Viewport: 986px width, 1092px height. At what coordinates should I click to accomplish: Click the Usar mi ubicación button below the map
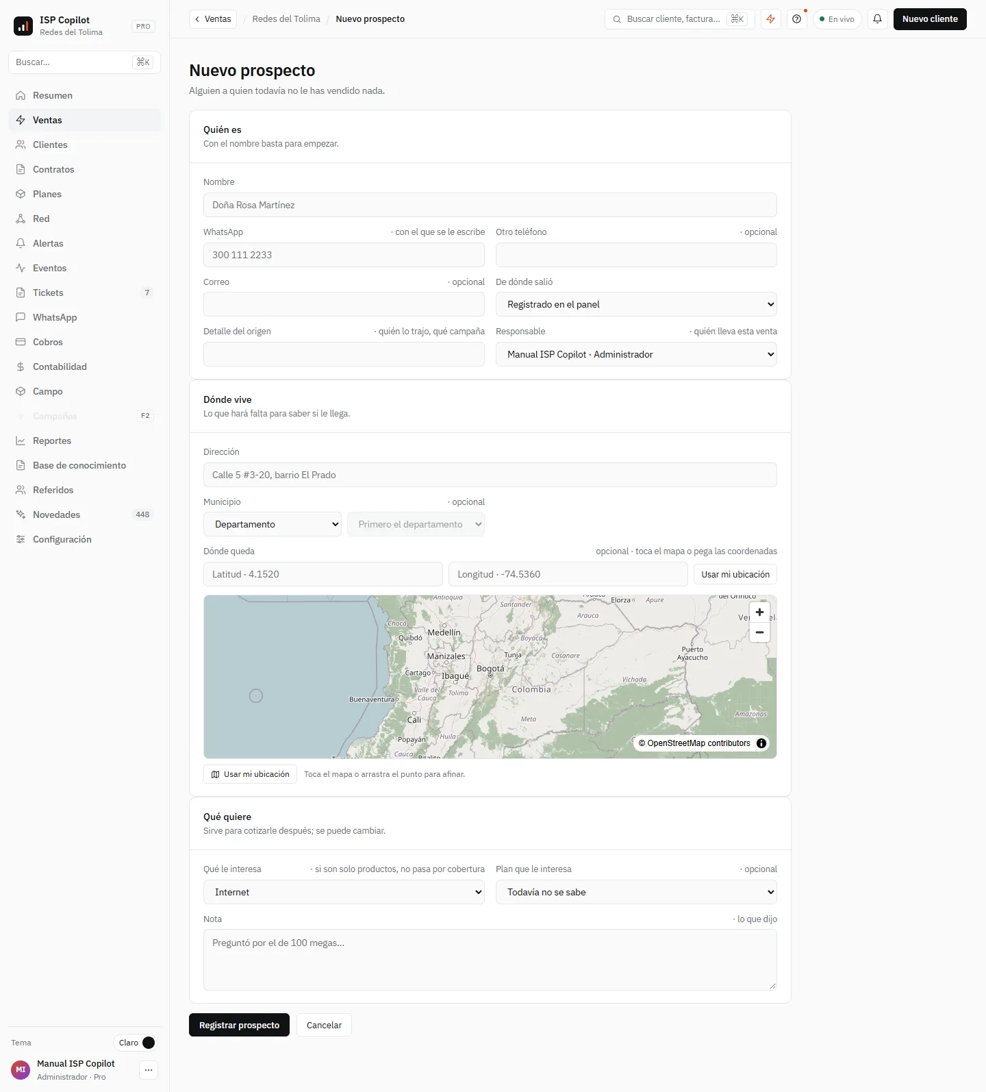(250, 774)
